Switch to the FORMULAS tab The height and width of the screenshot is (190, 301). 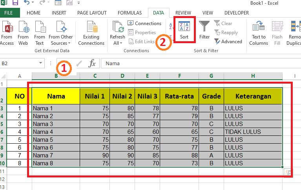tap(130, 13)
